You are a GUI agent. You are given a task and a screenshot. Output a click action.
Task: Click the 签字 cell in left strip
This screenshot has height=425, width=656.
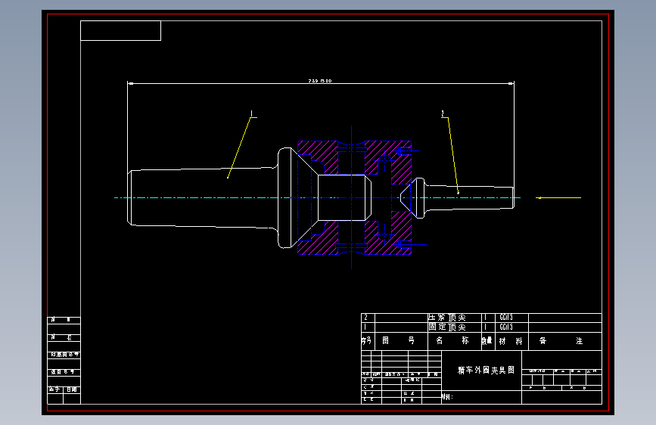pyautogui.click(x=54, y=389)
